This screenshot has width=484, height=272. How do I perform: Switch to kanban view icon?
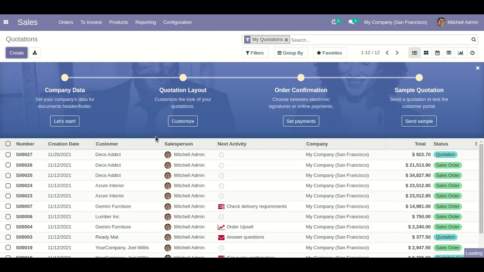click(426, 53)
